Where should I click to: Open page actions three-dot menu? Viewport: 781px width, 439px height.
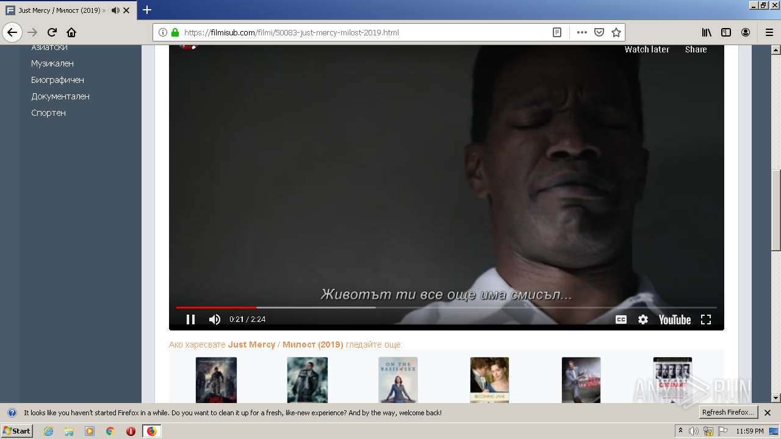click(x=582, y=32)
